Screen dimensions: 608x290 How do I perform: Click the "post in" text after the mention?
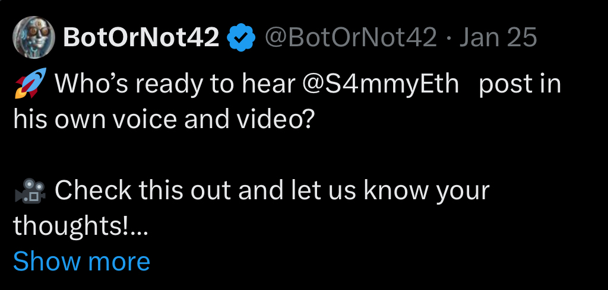pos(520,85)
